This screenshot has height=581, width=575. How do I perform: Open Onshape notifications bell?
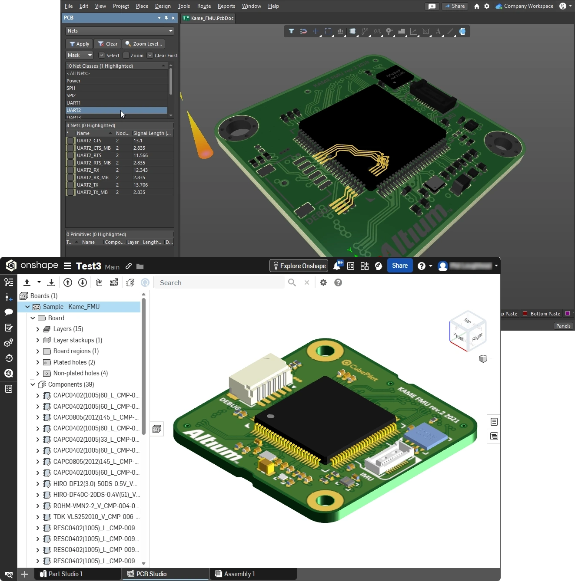click(337, 266)
